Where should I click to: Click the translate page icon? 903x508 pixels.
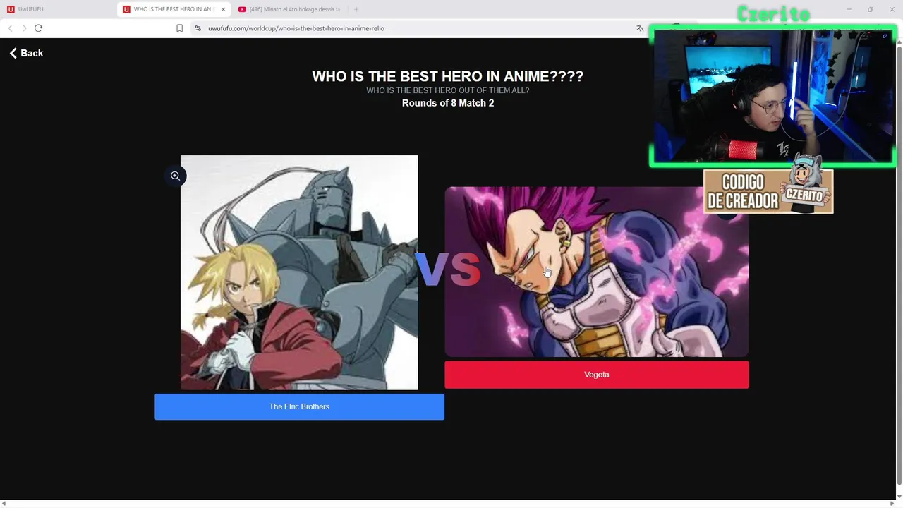coord(639,28)
